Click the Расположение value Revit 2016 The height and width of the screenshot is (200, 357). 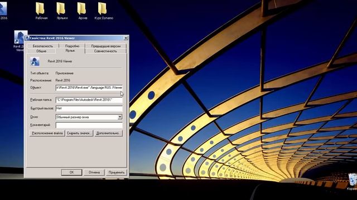63,80
